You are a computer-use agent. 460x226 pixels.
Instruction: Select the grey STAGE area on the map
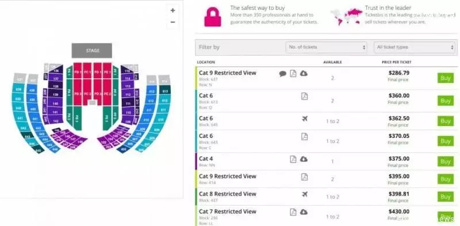(92, 51)
